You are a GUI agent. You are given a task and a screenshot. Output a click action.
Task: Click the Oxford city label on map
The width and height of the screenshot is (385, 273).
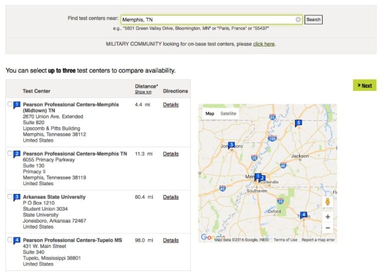(x=274, y=212)
